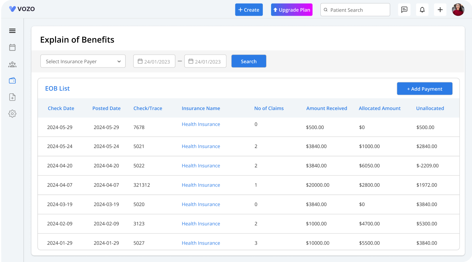
Task: Click check date 2024-05-24 cell
Action: point(60,146)
